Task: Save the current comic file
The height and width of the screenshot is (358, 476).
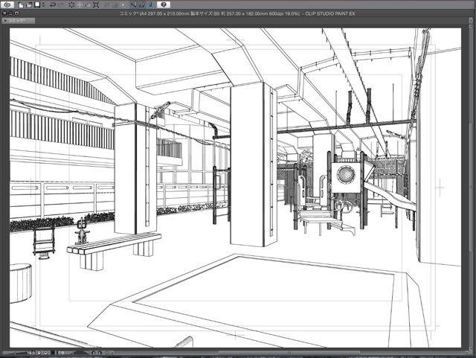Action: coord(37,5)
